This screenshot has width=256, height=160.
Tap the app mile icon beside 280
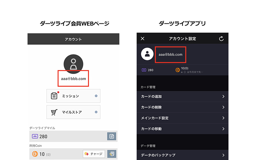[144, 70]
